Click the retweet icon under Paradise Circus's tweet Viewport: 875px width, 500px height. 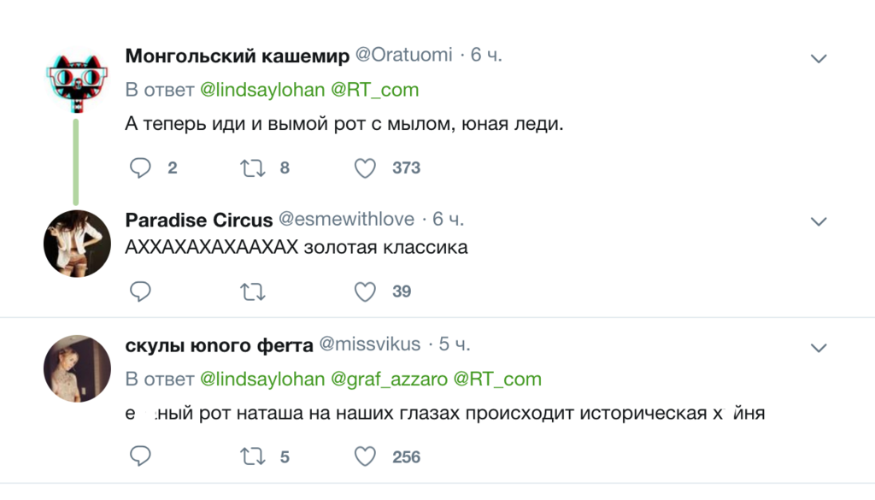pos(252,291)
